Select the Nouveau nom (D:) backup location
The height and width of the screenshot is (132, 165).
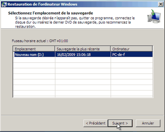[x=34, y=55]
